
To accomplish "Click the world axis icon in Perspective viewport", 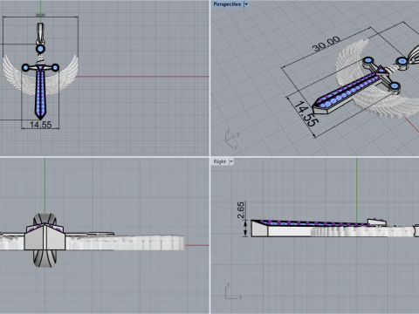I will (x=232, y=140).
